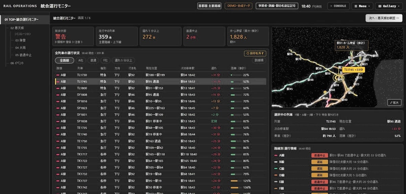Click the 定刻 status in row SY1838
The width and height of the screenshot is (406, 194).
point(214,121)
